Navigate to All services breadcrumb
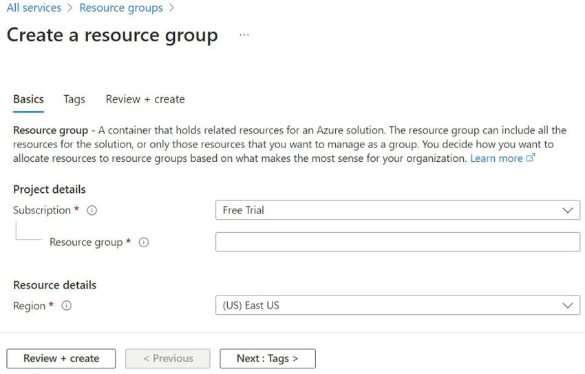 pos(34,8)
